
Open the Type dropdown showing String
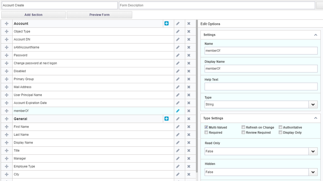pyautogui.click(x=261, y=105)
